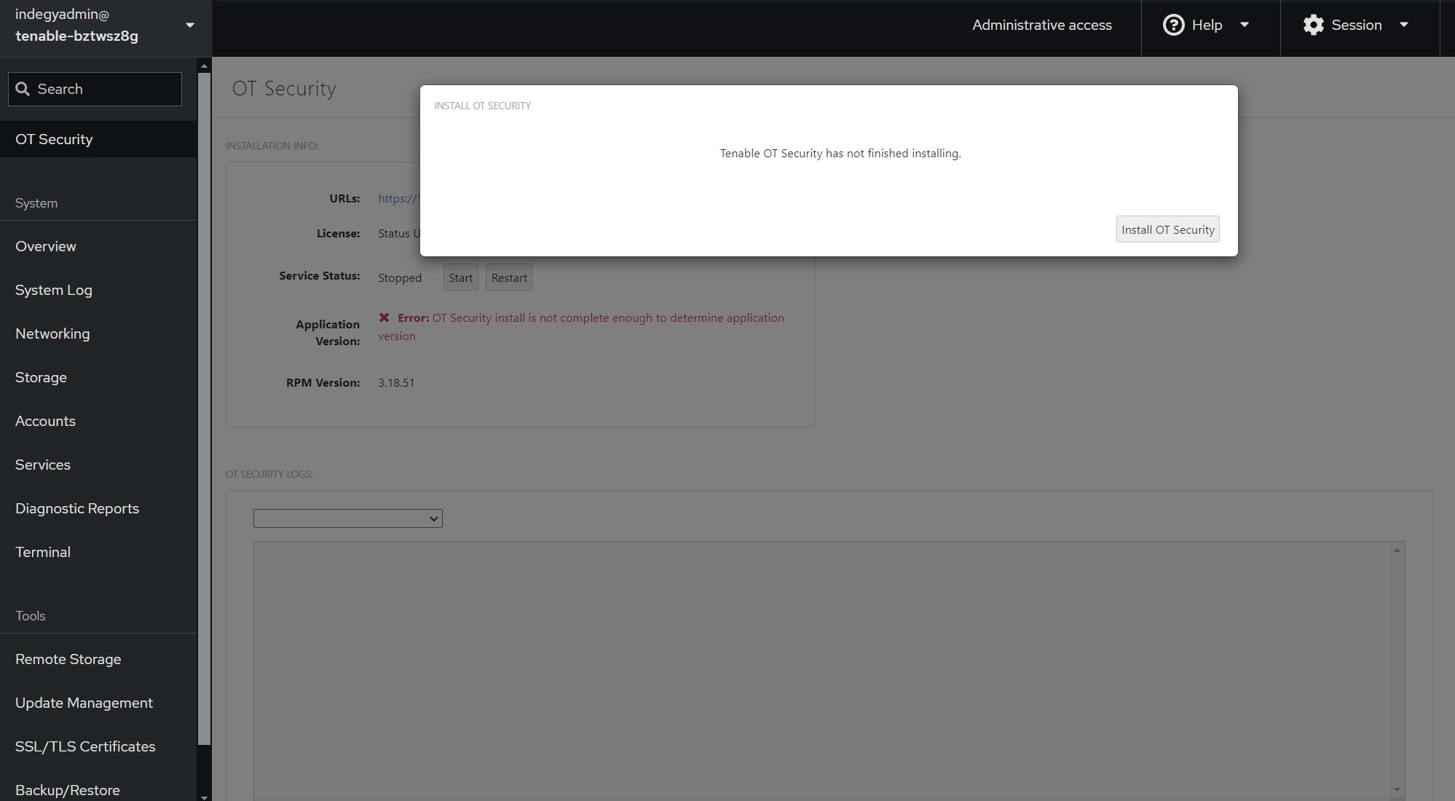Click the RPM version value 3.18.51
Screen dimensions: 1455x801
pos(396,382)
